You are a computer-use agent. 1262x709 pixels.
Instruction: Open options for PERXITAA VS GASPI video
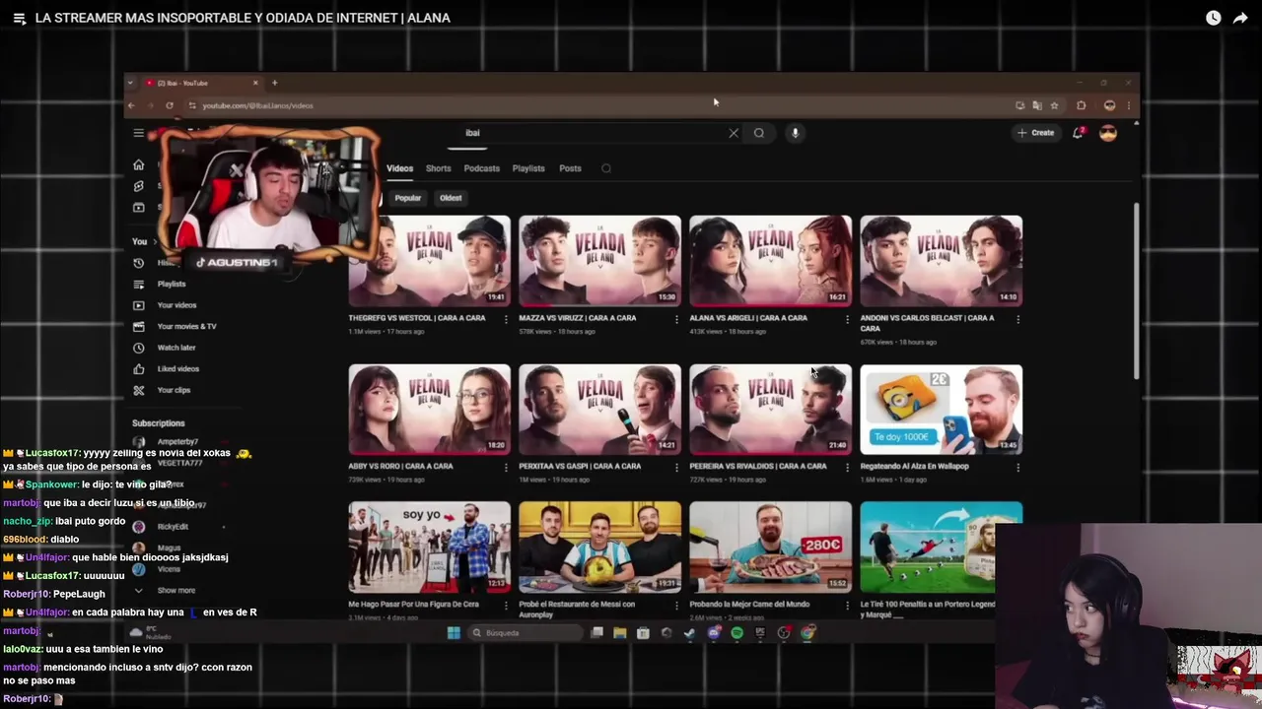tap(676, 467)
